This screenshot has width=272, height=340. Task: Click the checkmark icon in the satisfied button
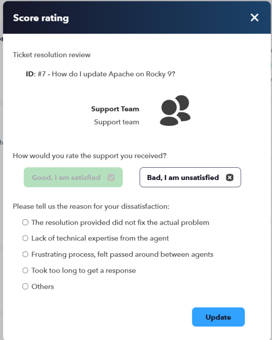[111, 178]
